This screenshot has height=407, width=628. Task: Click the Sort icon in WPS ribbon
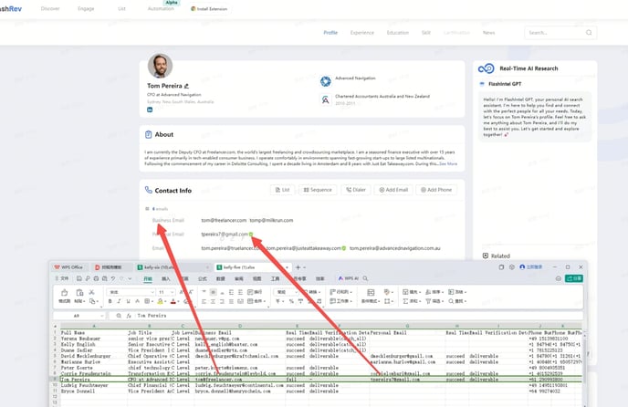tap(428, 292)
